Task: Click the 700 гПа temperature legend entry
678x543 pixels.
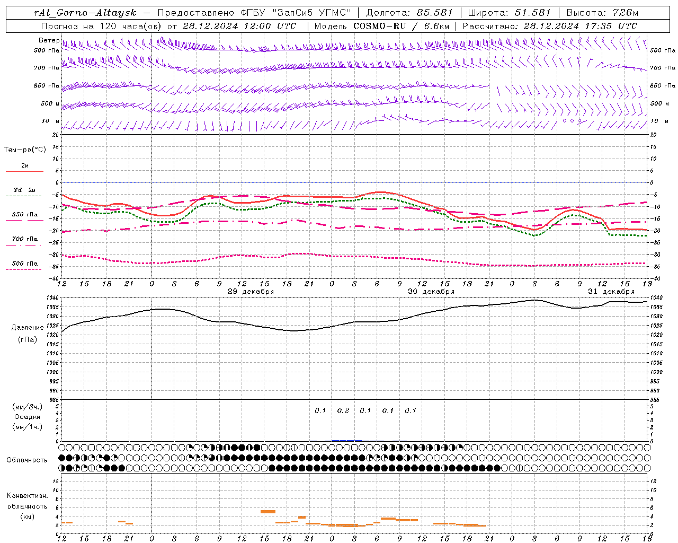Action: point(24,239)
